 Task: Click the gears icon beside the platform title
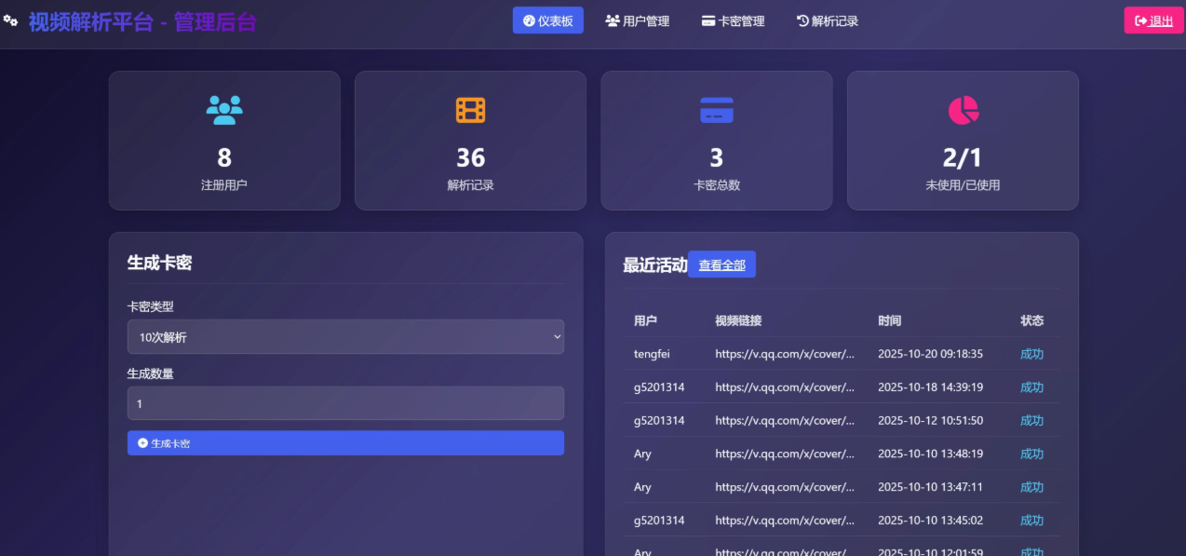[10, 20]
